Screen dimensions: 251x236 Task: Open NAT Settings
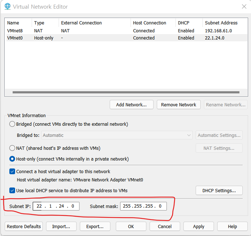pyautogui.click(x=219, y=148)
